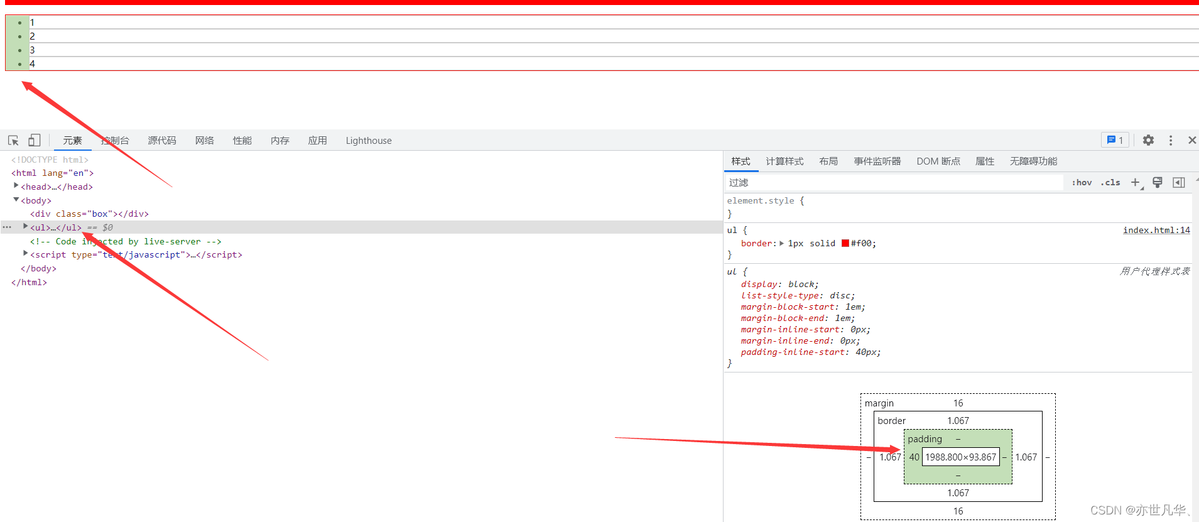The width and height of the screenshot is (1199, 522).
Task: Select list item 2 on the page
Action: coord(32,36)
